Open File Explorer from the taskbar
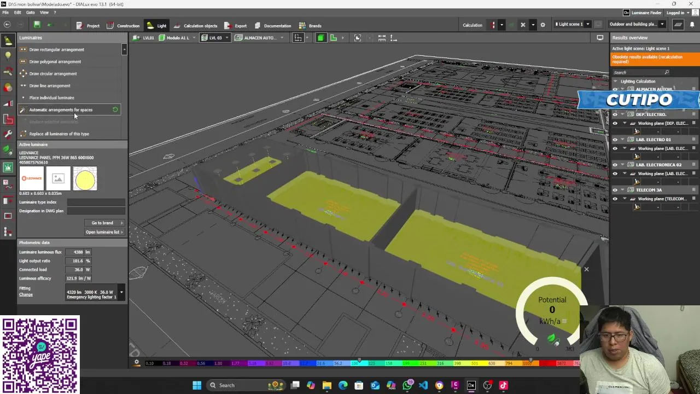 tap(327, 385)
